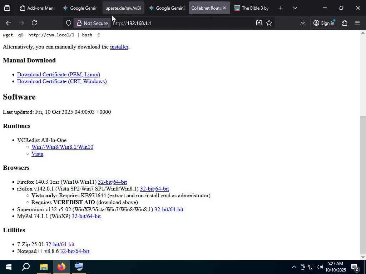
Task: Open the Downloads panel
Action: [x=303, y=23]
